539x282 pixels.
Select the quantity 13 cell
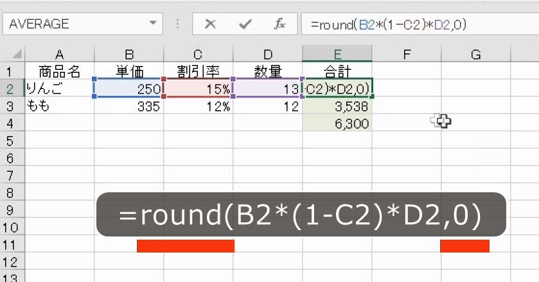click(268, 88)
